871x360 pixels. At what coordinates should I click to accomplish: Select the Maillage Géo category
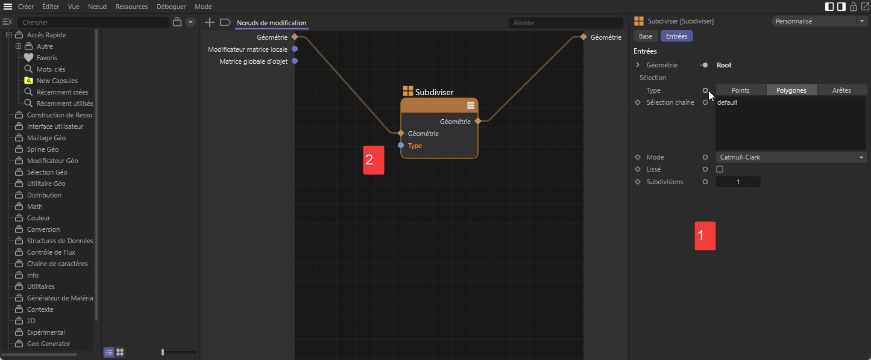click(x=46, y=138)
